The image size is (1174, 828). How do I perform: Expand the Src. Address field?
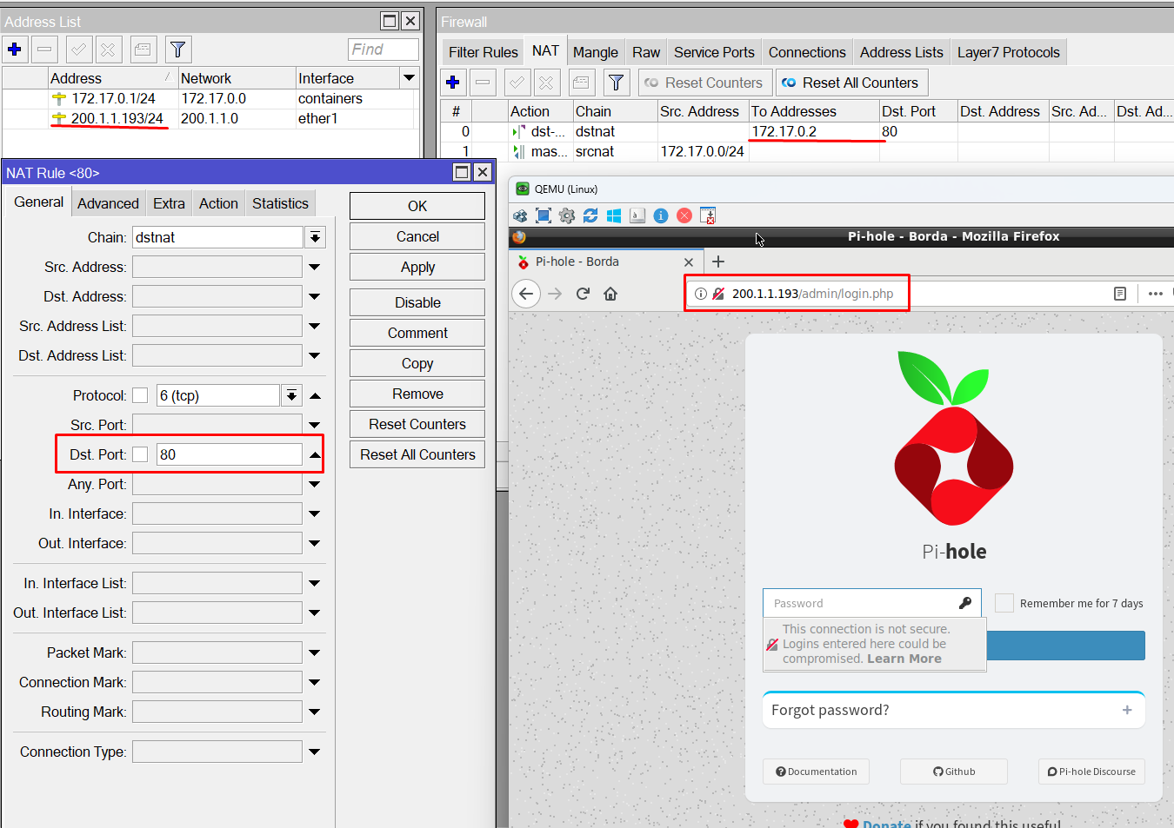(x=315, y=267)
